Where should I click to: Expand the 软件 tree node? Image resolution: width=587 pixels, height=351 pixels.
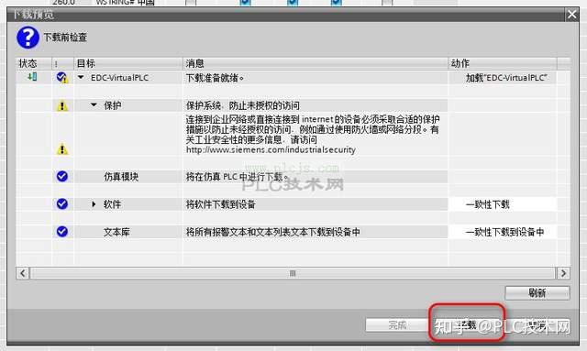(x=94, y=204)
